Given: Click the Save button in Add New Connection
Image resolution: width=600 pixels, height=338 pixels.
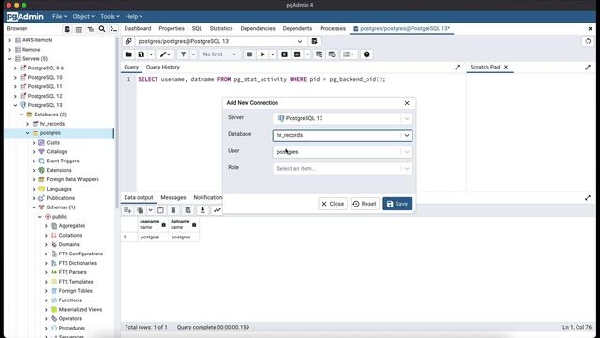Looking at the screenshot, I should coord(397,204).
